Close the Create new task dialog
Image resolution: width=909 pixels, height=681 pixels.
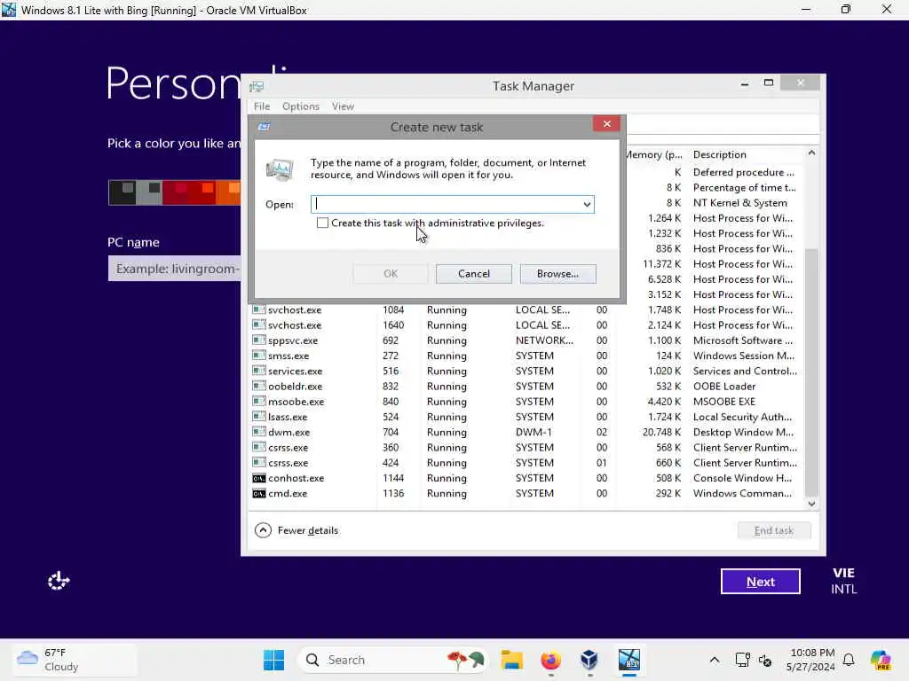[x=606, y=124]
